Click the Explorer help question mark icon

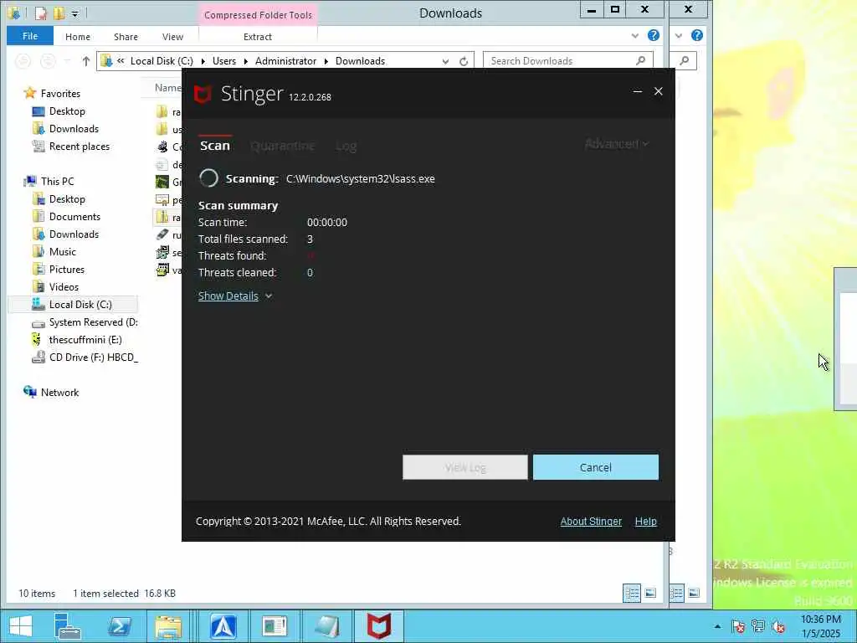coord(653,35)
